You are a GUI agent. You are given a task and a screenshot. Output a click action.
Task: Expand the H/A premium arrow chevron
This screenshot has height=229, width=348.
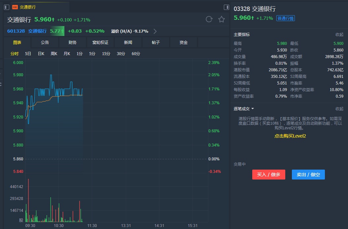[x=155, y=31]
